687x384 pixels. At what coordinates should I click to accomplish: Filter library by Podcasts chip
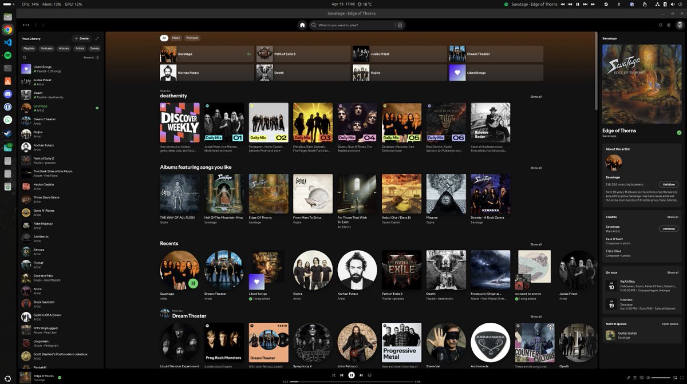point(47,49)
